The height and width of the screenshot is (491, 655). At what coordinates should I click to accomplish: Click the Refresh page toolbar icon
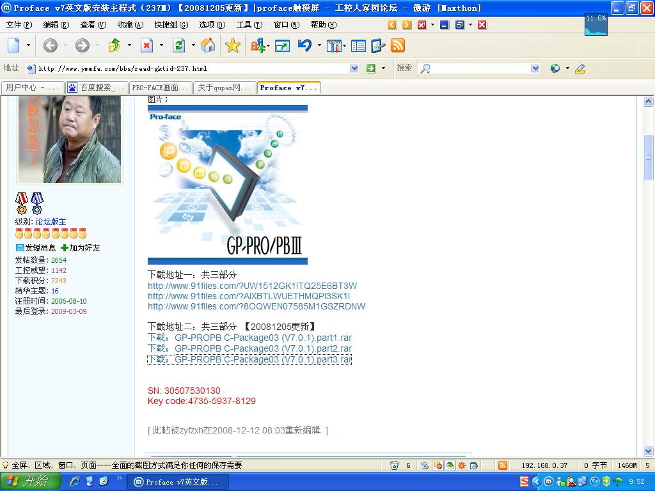click(179, 45)
